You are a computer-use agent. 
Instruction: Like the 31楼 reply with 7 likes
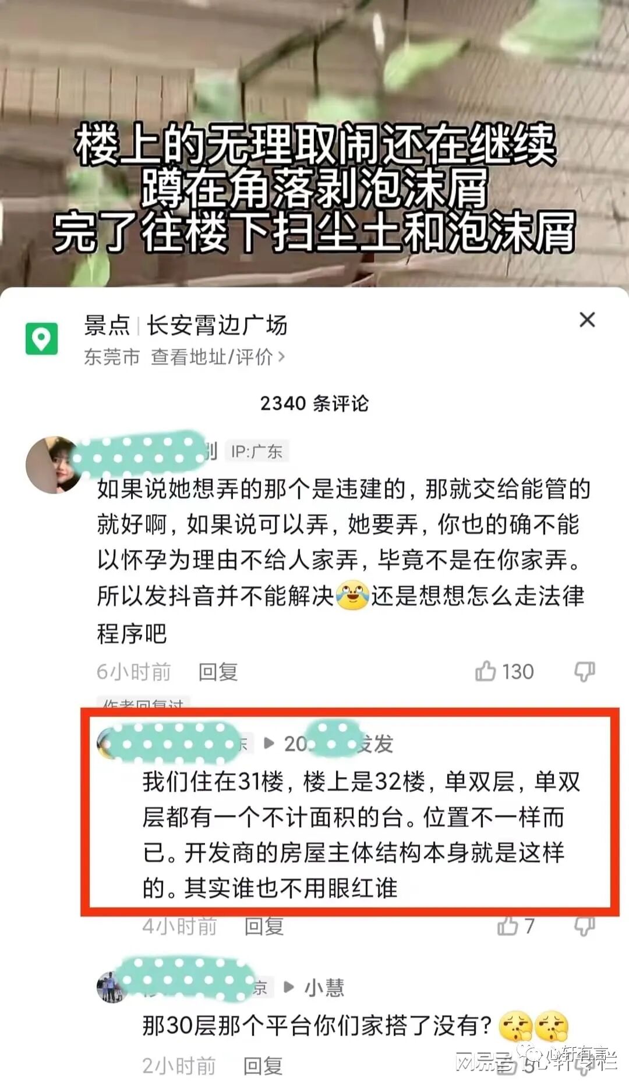(x=507, y=926)
